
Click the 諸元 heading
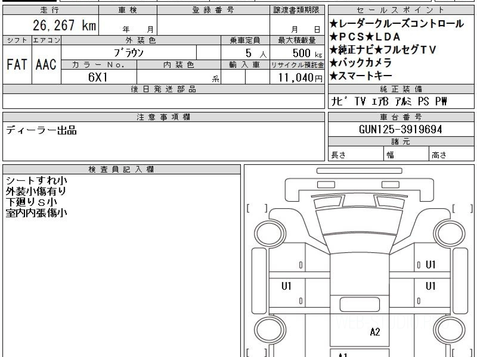coord(401,142)
